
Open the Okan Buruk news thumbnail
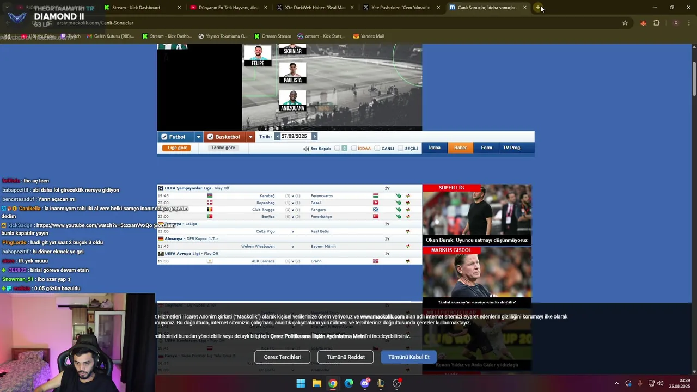pyautogui.click(x=477, y=215)
